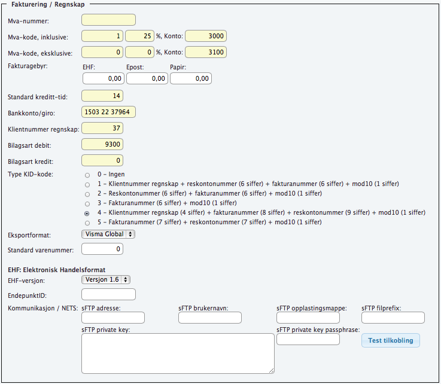Click the sFTP private key textarea

(178, 353)
